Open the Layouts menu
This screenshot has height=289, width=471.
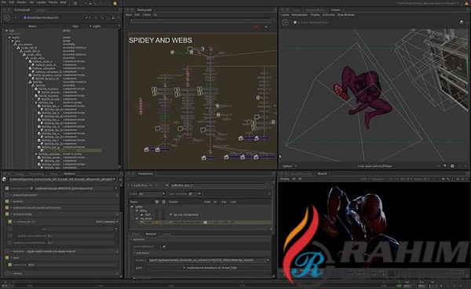41,2
